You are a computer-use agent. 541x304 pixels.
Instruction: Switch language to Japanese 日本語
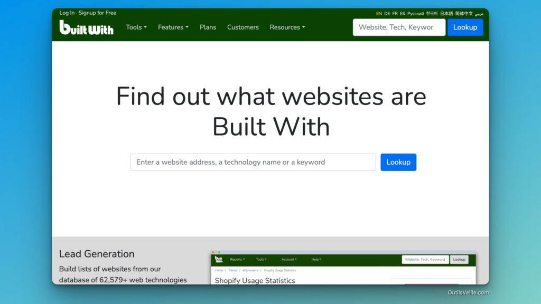coord(446,14)
